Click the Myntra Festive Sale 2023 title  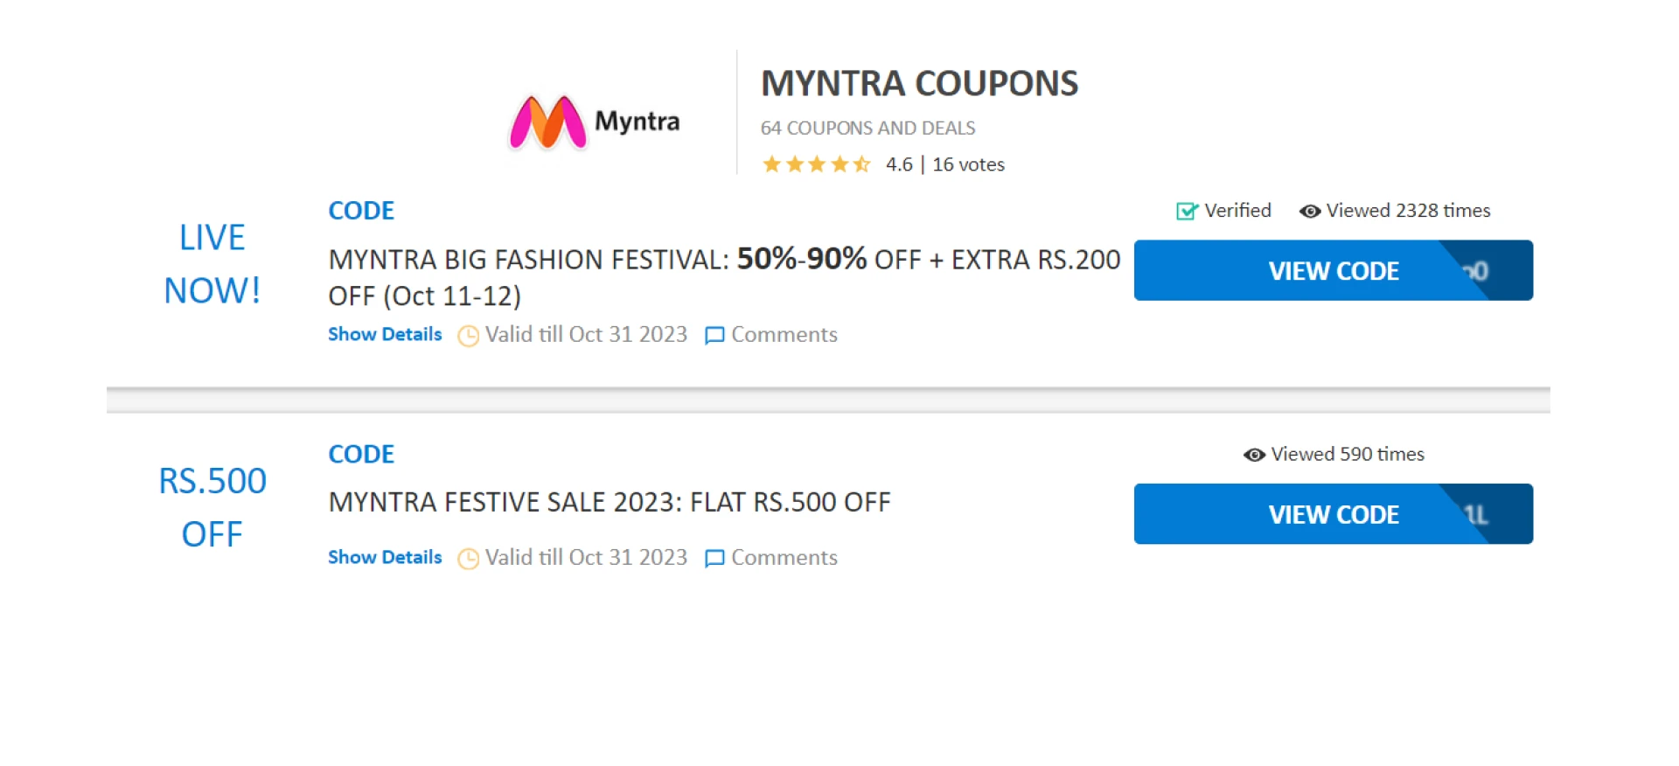tap(610, 503)
